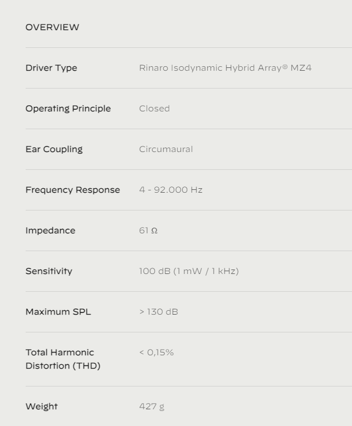Click the Closed value

pos(154,109)
